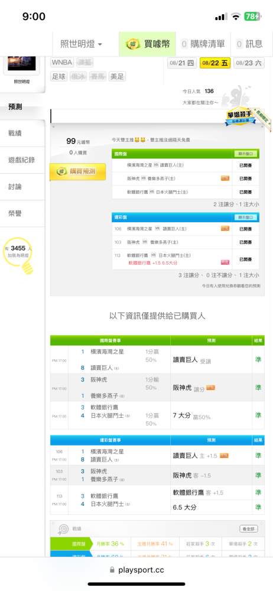The width and height of the screenshot is (273, 591).
Task: Click 顯示盤口 in 運彩盤 header
Action: 246,217
